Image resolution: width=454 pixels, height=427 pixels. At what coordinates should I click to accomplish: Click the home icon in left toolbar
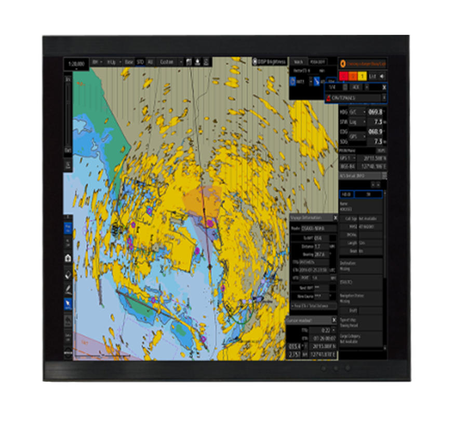pyautogui.click(x=68, y=258)
